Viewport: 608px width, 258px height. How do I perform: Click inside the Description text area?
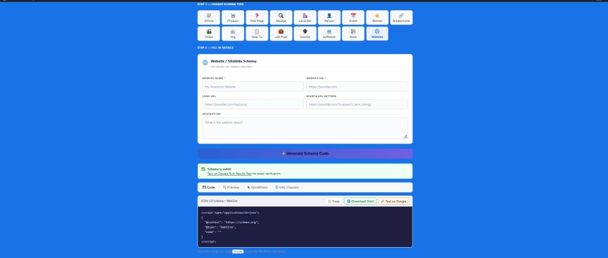click(x=305, y=128)
